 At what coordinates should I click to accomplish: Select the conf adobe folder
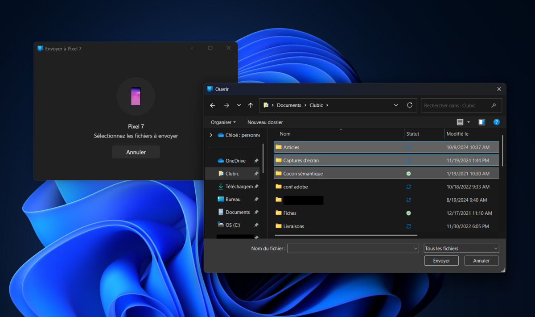point(386,187)
